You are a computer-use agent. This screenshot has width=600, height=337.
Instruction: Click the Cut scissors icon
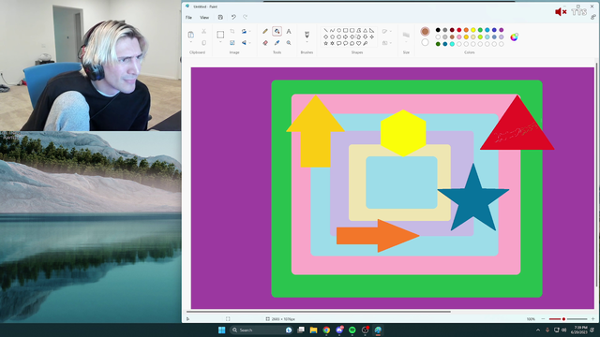pyautogui.click(x=204, y=31)
